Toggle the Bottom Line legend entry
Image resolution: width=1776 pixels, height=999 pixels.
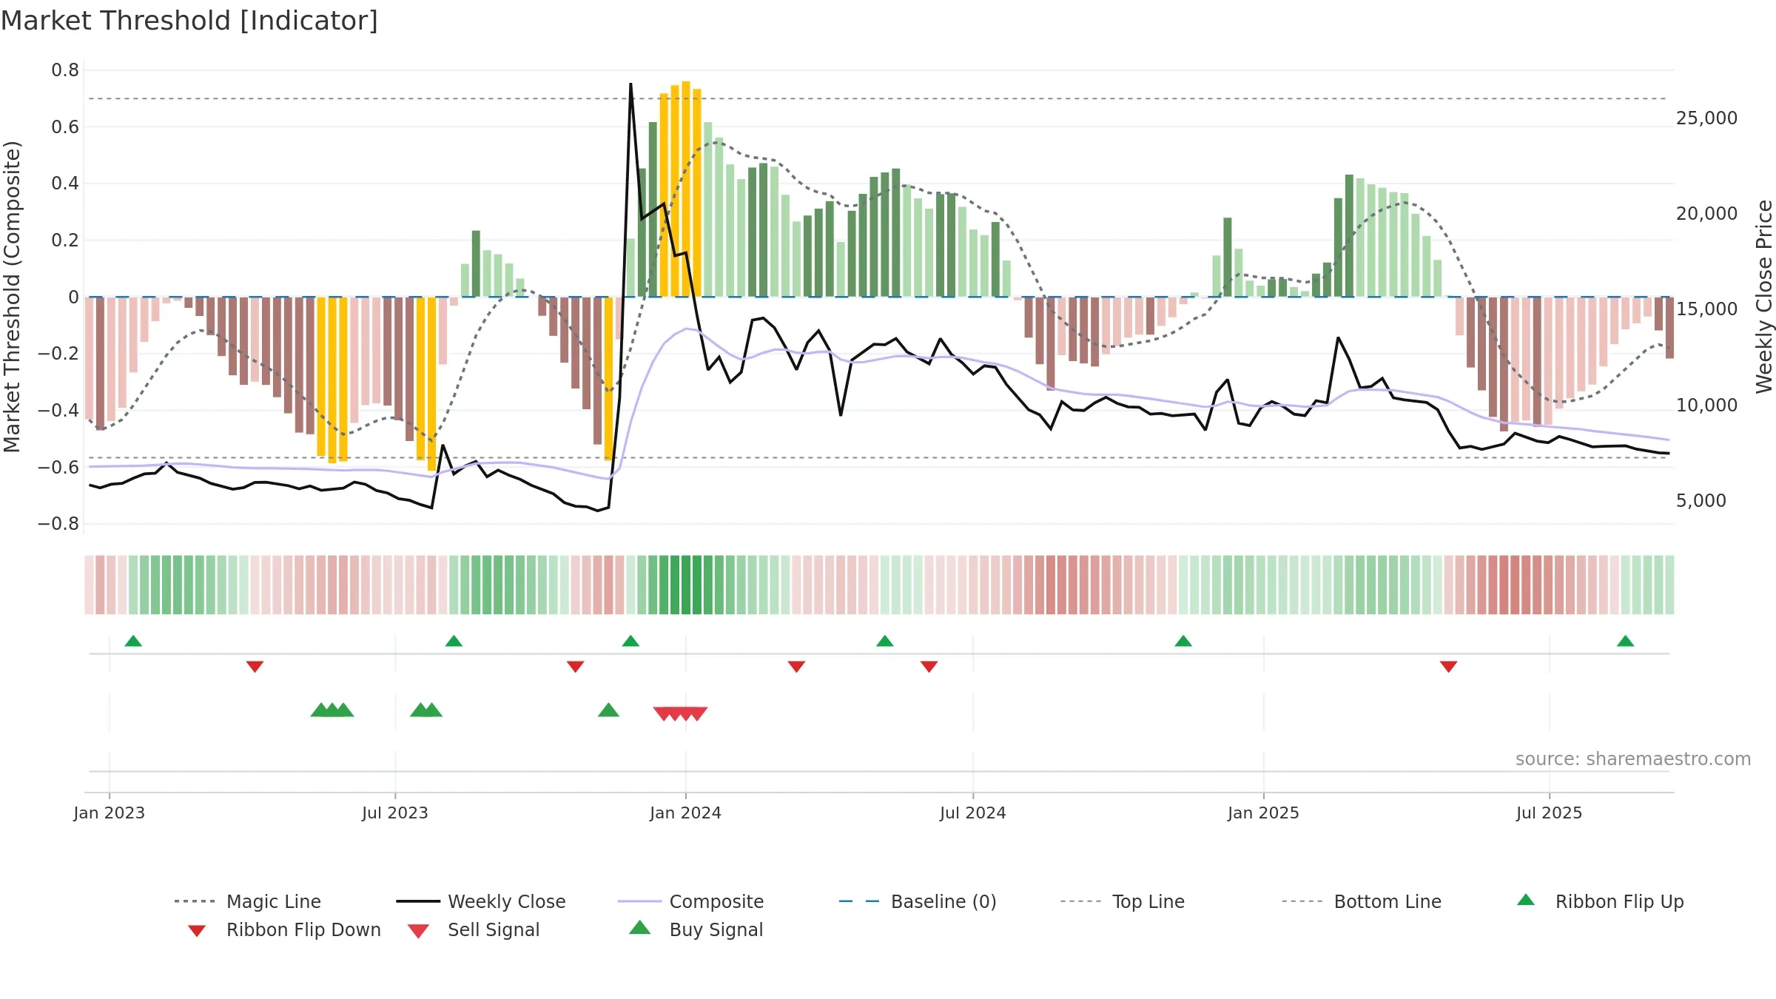[x=1362, y=901]
